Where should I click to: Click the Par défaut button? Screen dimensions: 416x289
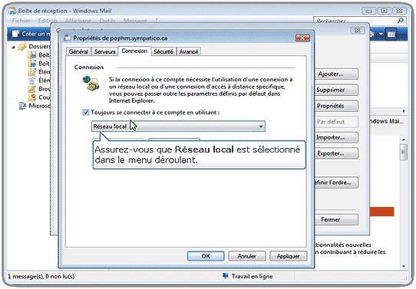[337, 122]
